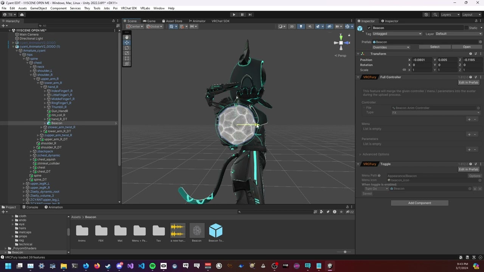Open Spotify from the taskbar

pyautogui.click(x=152, y=266)
